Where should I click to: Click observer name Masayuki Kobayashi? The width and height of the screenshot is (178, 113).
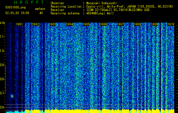pos(102,3)
